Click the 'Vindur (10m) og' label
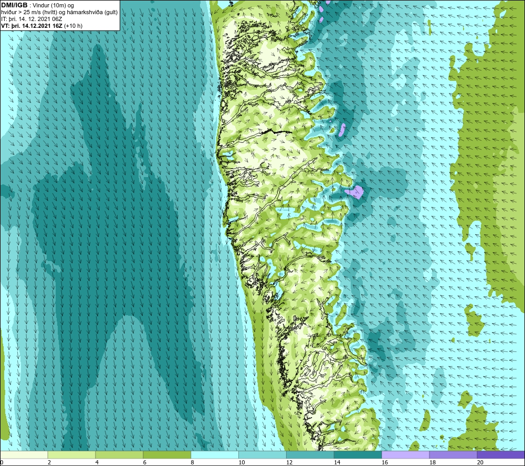525x466 pixels. [x=53, y=6]
